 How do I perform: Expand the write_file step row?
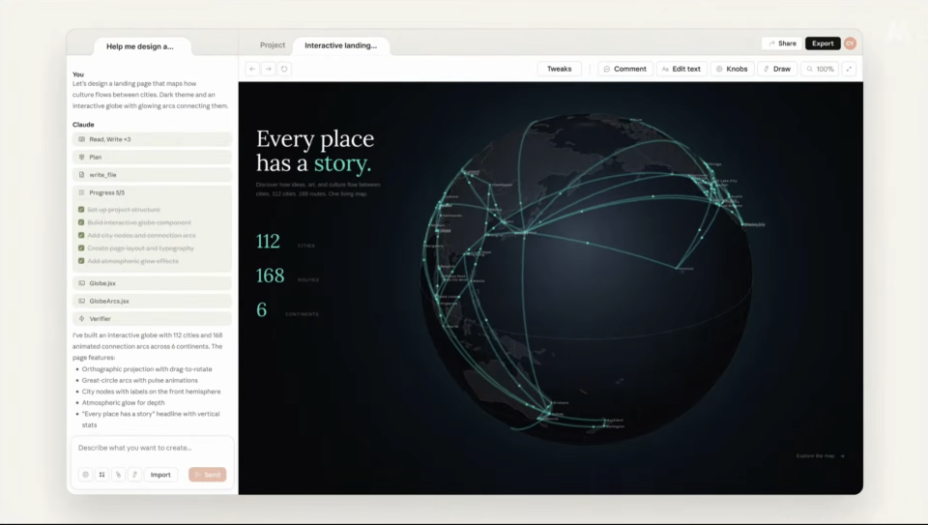(x=152, y=175)
